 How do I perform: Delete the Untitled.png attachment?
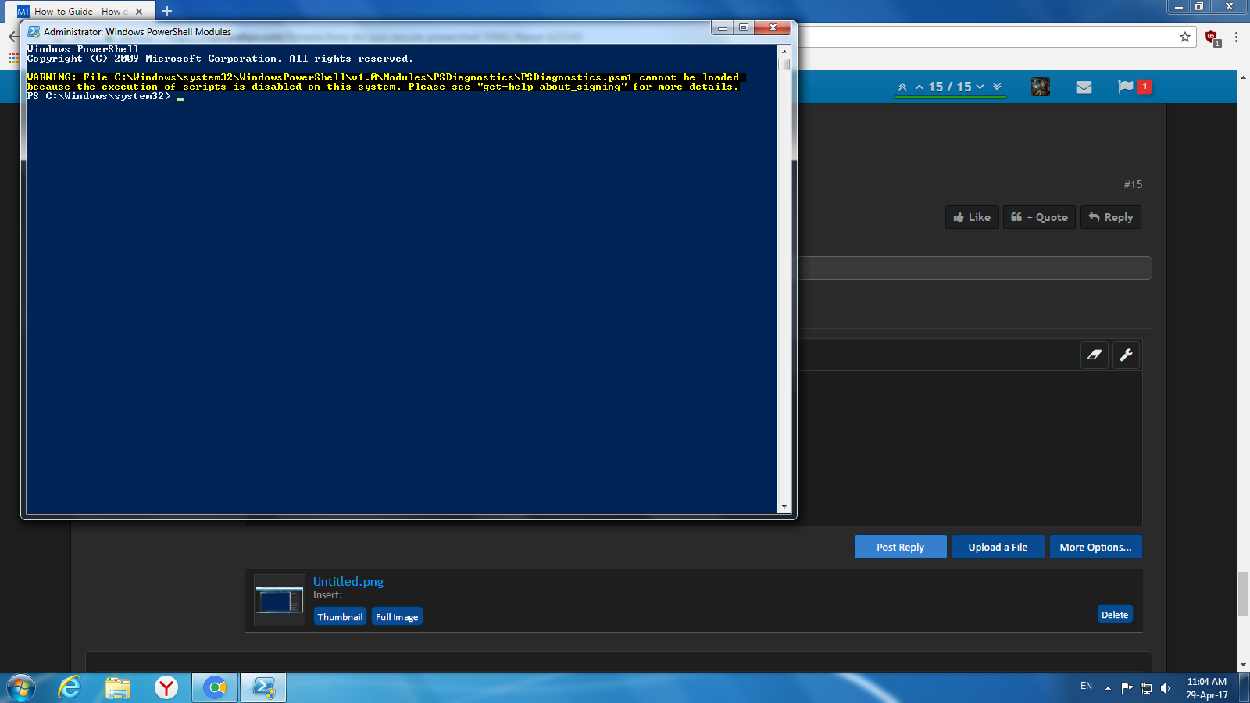pos(1115,615)
